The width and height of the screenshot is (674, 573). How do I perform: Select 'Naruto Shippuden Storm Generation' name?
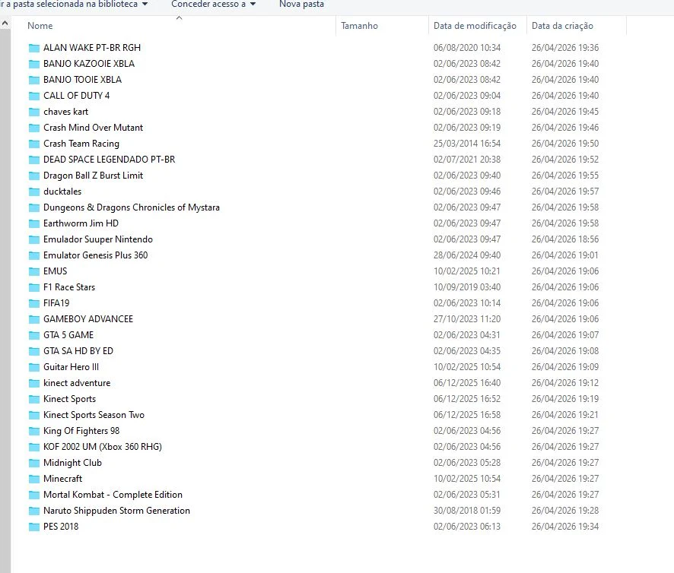(x=116, y=511)
